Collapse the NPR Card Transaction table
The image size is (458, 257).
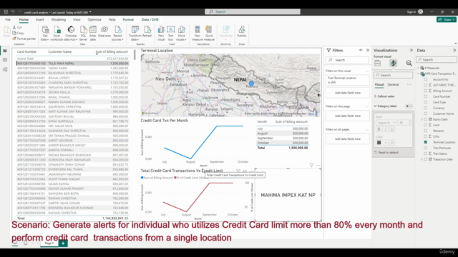[x=418, y=74]
